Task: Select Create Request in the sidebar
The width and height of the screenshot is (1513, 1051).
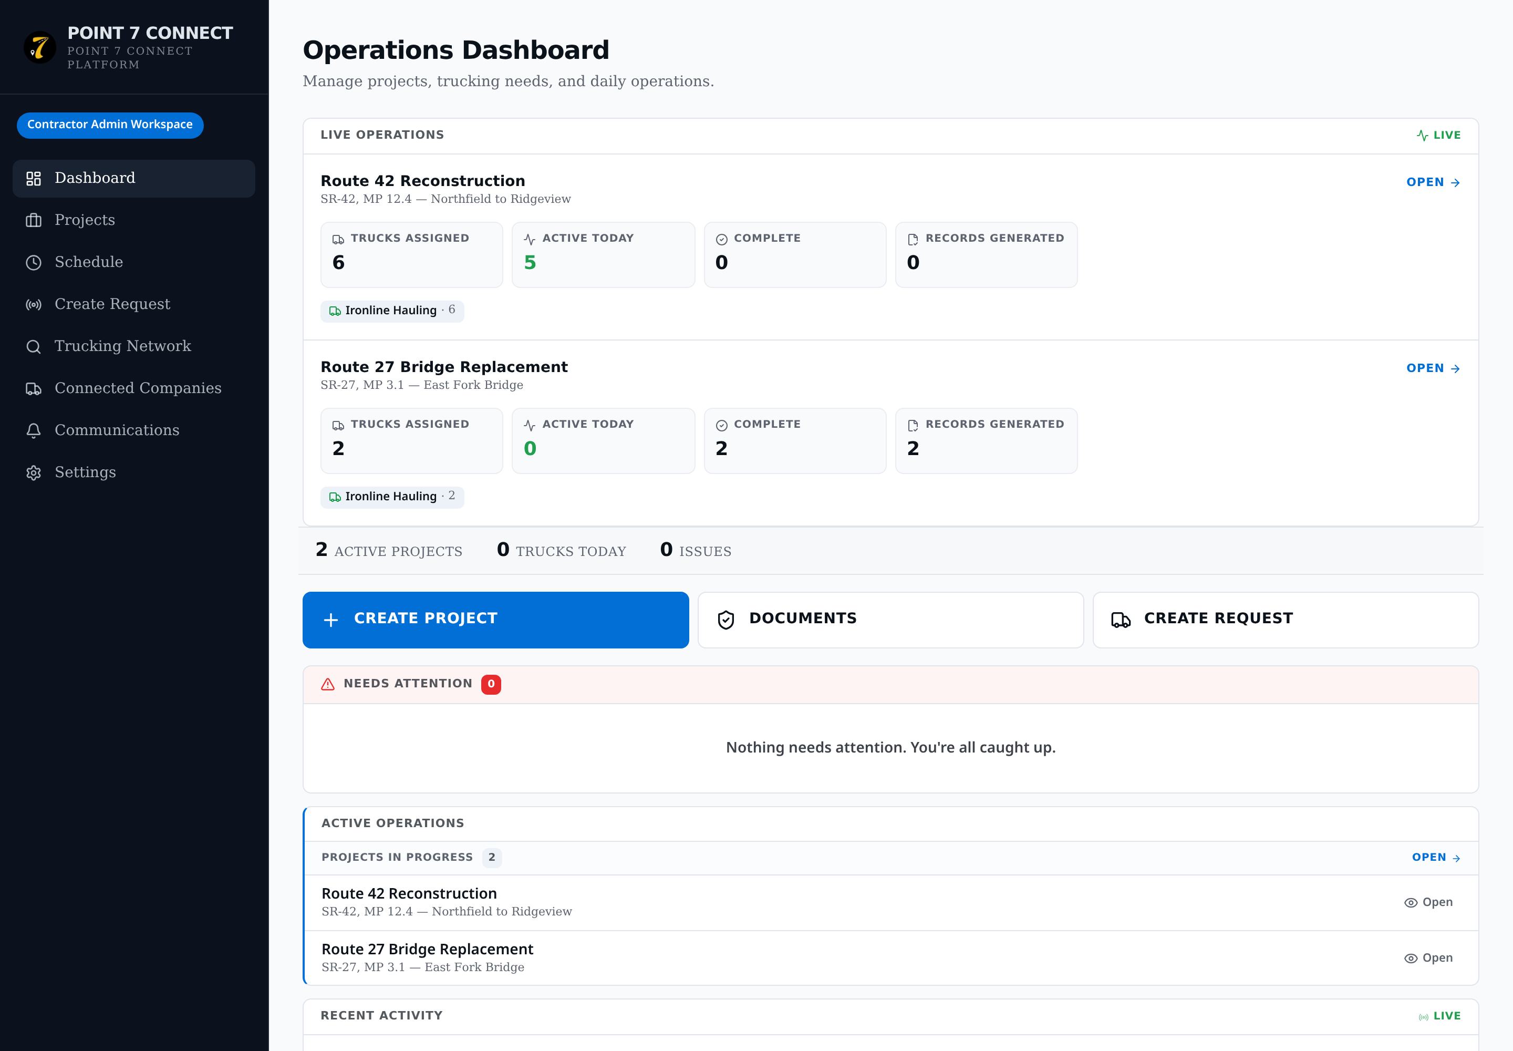Action: (133, 305)
